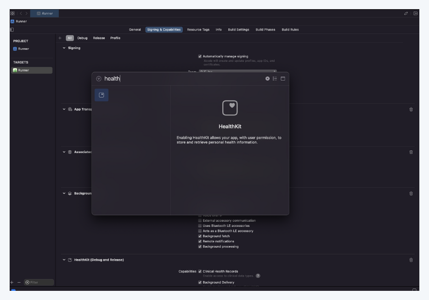Open the add editor split icon
This screenshot has height=300, width=429.
click(x=415, y=13)
